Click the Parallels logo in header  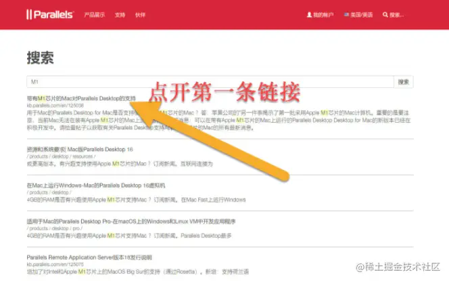pyautogui.click(x=51, y=14)
